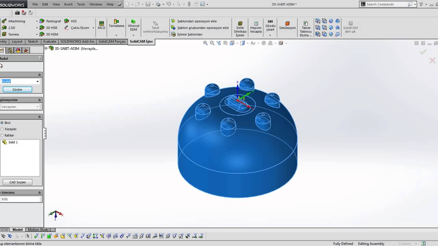Switch to SOLIDWORKS Add-Ins tab
The width and height of the screenshot is (438, 246).
pos(77,42)
